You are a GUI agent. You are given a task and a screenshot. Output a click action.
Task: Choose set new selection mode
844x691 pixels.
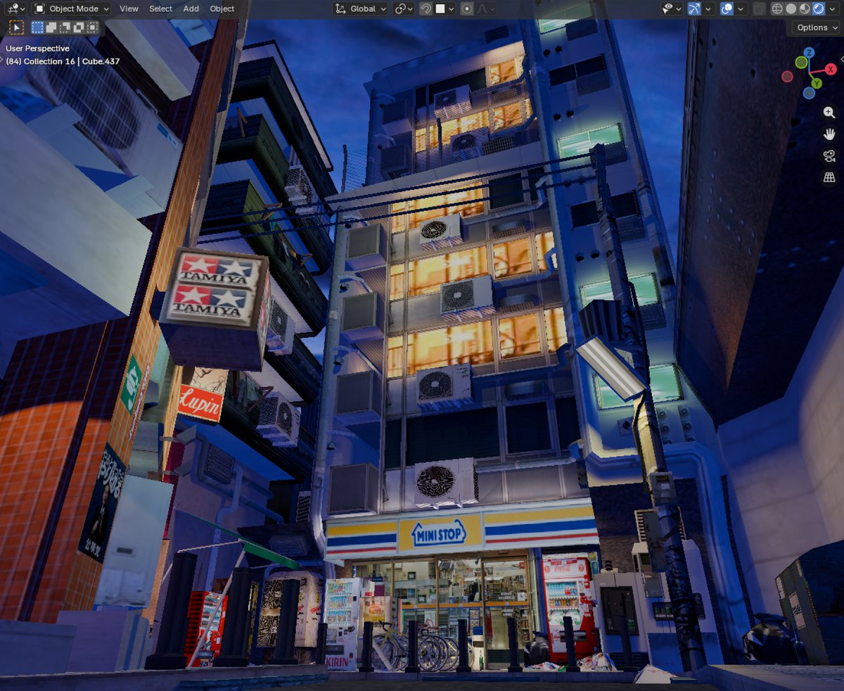pyautogui.click(x=38, y=27)
